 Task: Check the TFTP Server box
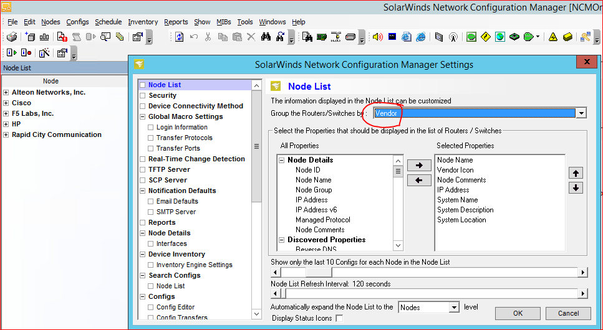pyautogui.click(x=143, y=169)
